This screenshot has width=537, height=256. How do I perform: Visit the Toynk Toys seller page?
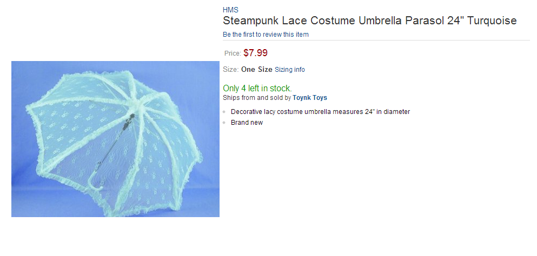click(310, 98)
